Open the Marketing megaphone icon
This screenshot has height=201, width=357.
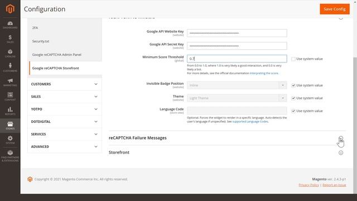coord(10,82)
